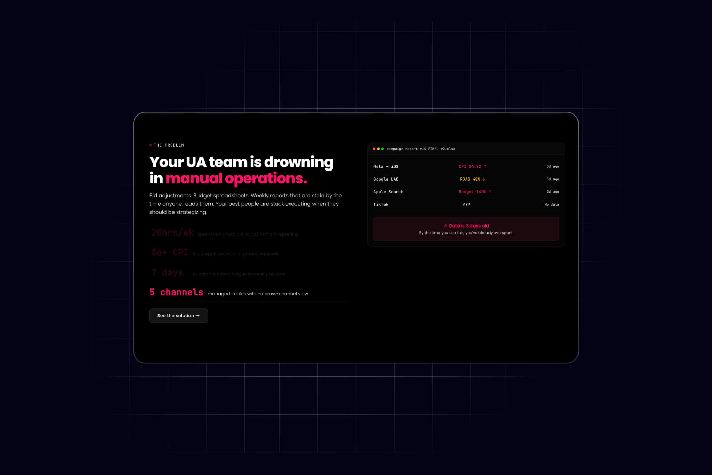Click the yellow traffic-light dot in report window
The image size is (712, 475).
point(378,149)
